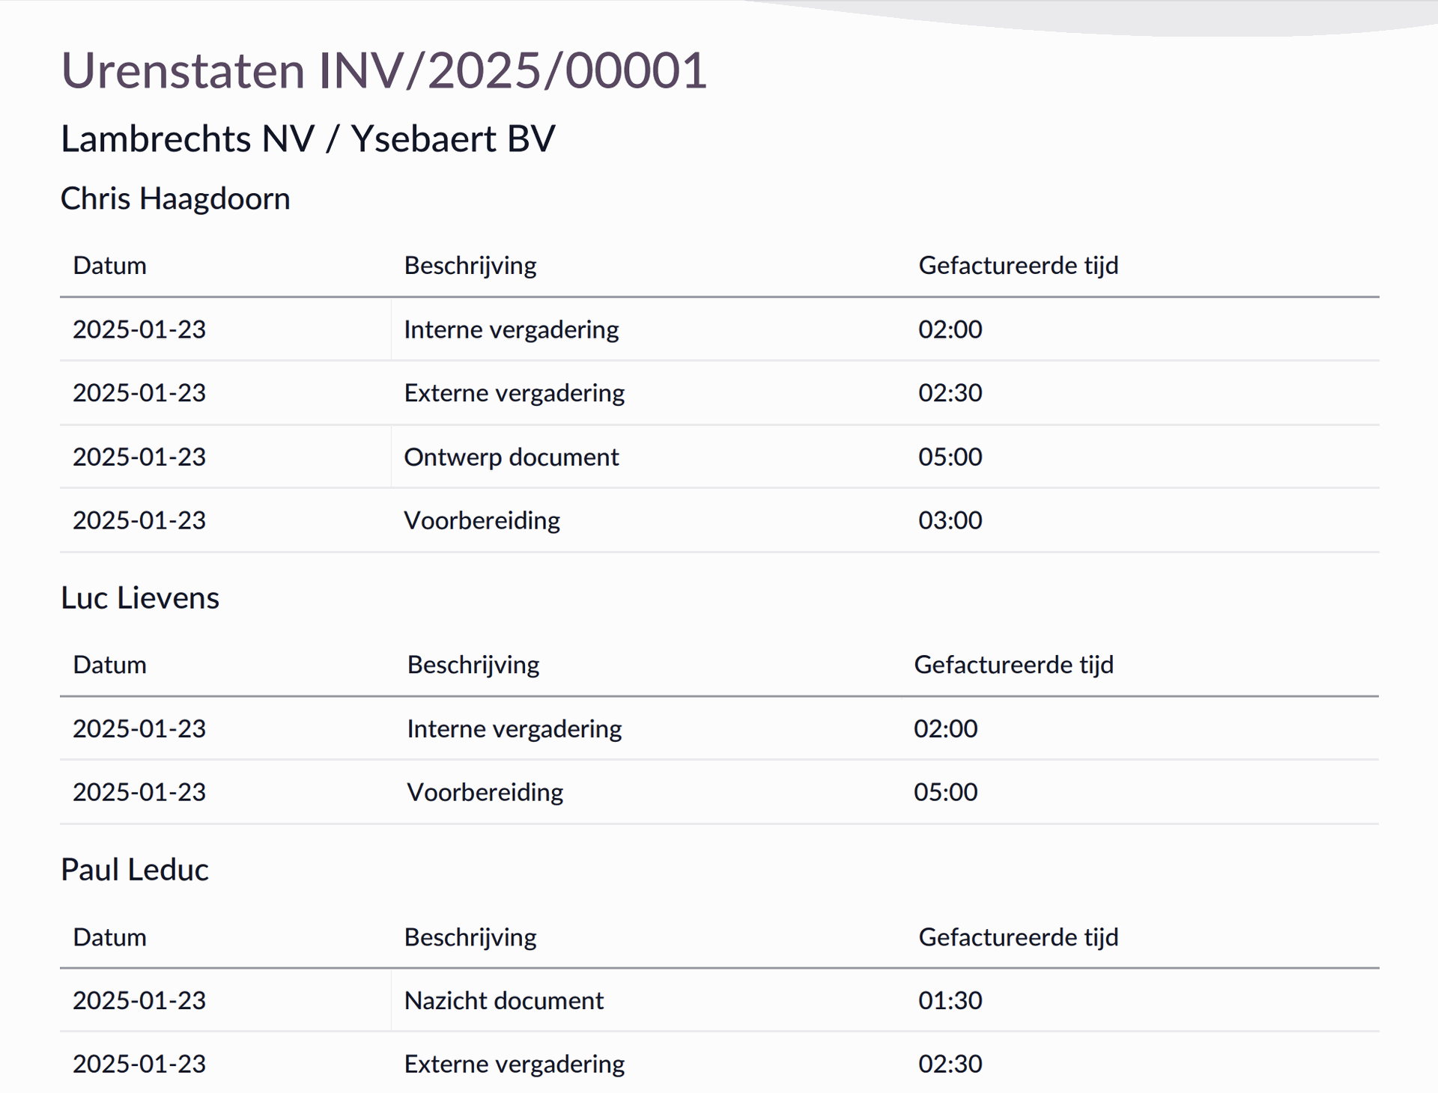The image size is (1438, 1093).
Task: Click the 03:00 time next to Voorbereiding
Action: [x=950, y=520]
